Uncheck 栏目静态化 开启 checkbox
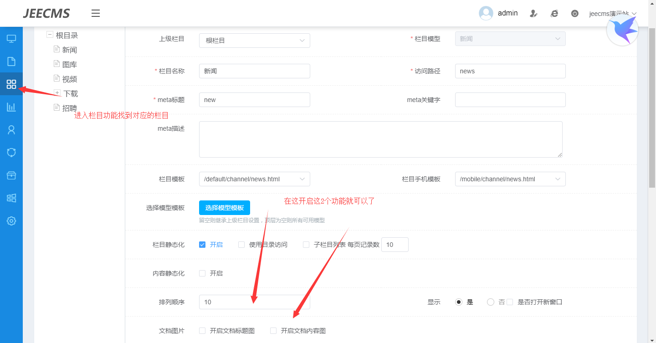The width and height of the screenshot is (656, 343). (202, 245)
